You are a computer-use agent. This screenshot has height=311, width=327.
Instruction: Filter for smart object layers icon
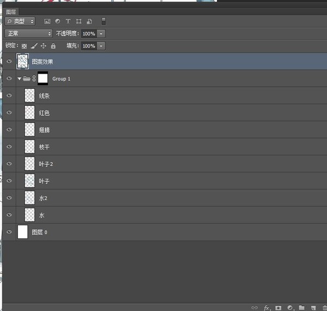pos(89,21)
